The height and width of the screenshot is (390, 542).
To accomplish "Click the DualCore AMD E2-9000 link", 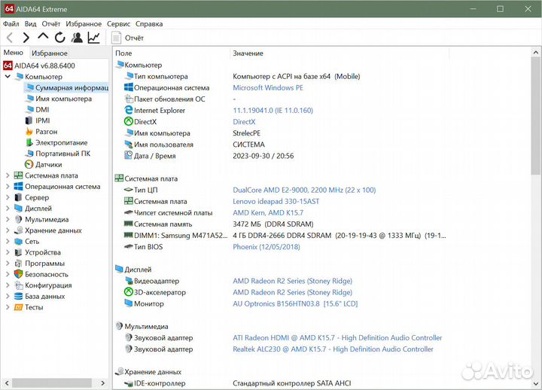I will [x=303, y=190].
